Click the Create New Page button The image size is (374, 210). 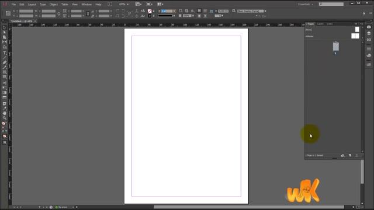(x=350, y=155)
